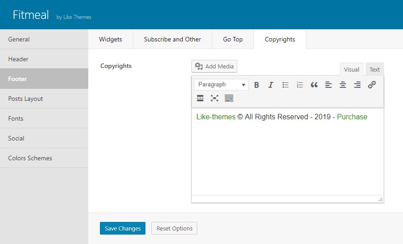The image size is (403, 244).
Task: Open the Paragraph format dropdown
Action: [221, 85]
